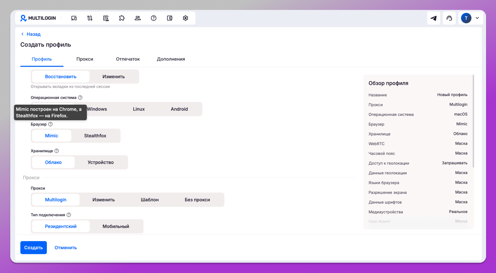Click the Часовой пояс row label
The width and height of the screenshot is (496, 273).
click(382, 154)
